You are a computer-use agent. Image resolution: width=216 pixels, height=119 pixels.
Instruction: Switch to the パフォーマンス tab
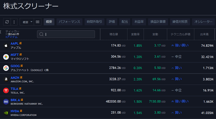point(70,22)
